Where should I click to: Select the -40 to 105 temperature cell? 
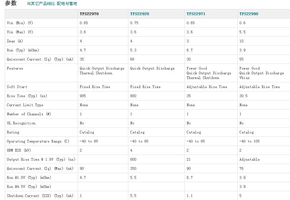[249, 141]
